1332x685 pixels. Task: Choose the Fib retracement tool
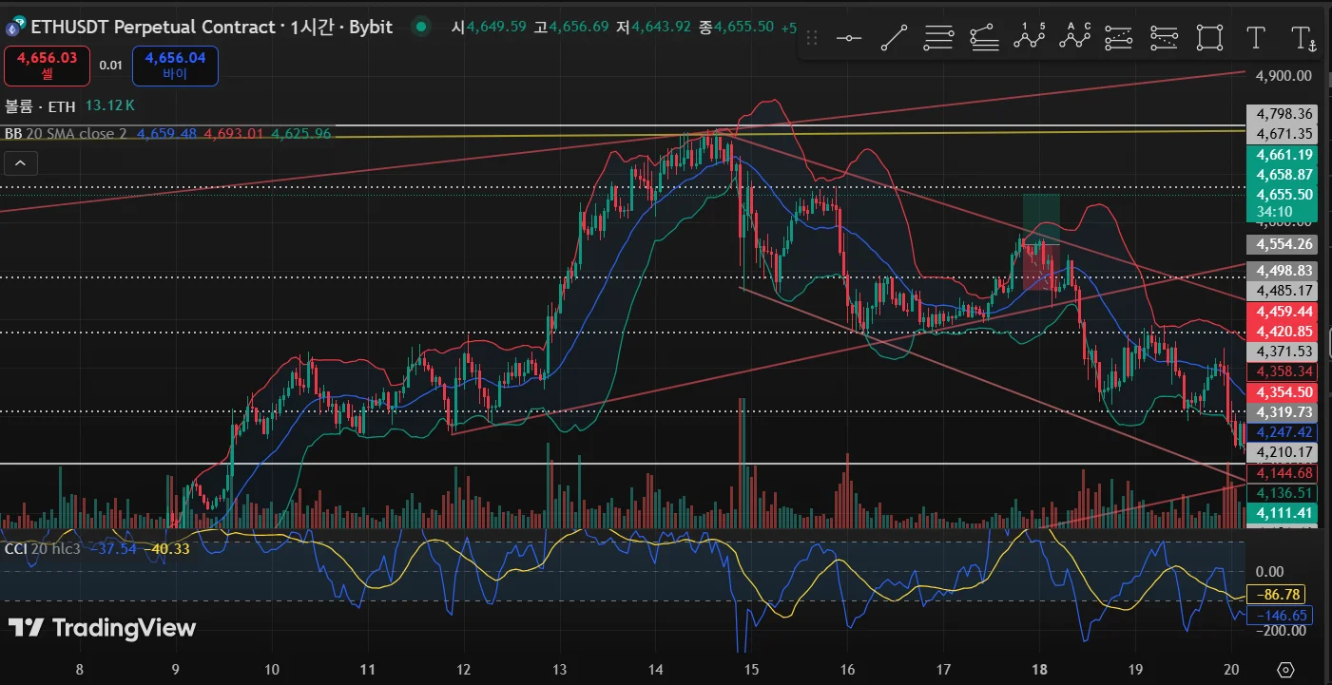(x=938, y=38)
